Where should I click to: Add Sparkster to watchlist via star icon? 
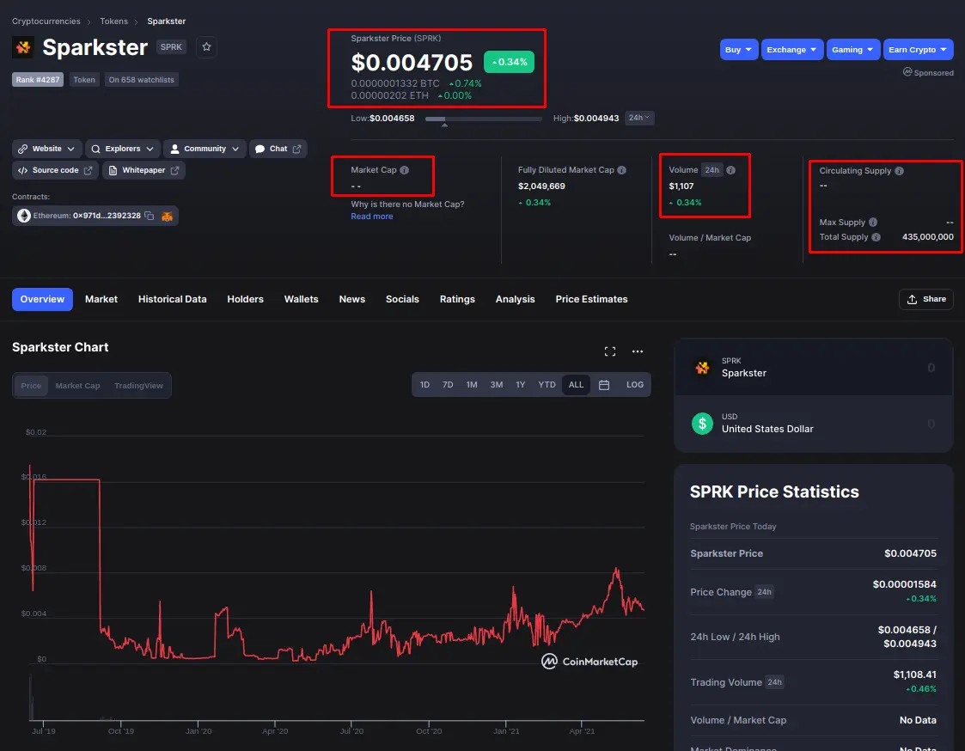click(207, 46)
